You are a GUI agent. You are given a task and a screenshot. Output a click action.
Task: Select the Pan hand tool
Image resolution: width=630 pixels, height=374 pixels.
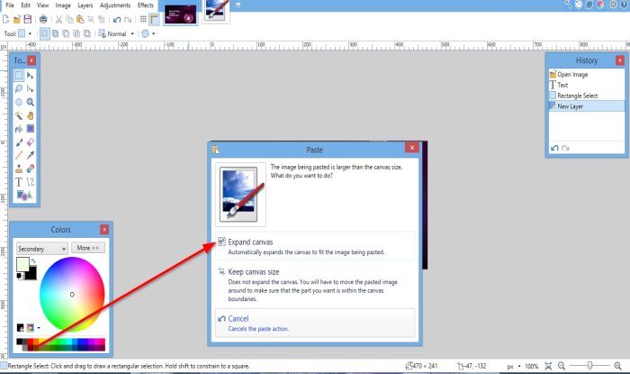click(x=30, y=116)
